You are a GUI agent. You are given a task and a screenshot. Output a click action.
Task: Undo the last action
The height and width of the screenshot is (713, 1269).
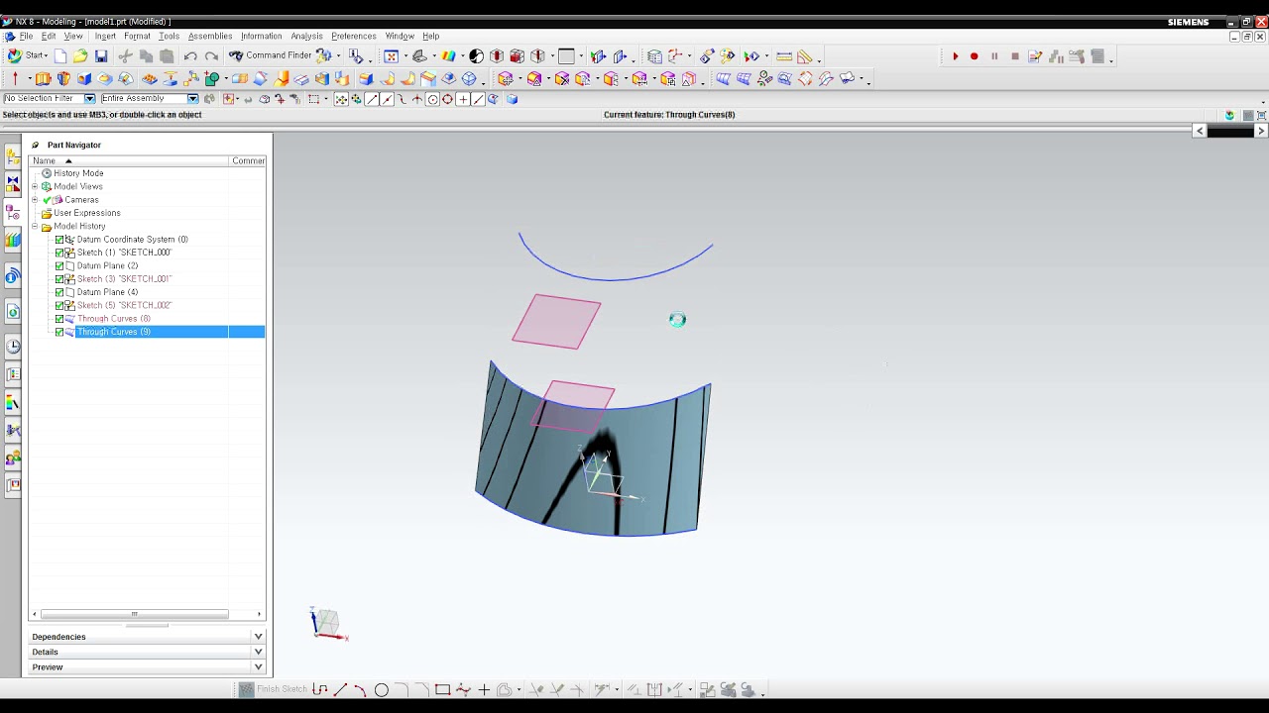click(190, 56)
